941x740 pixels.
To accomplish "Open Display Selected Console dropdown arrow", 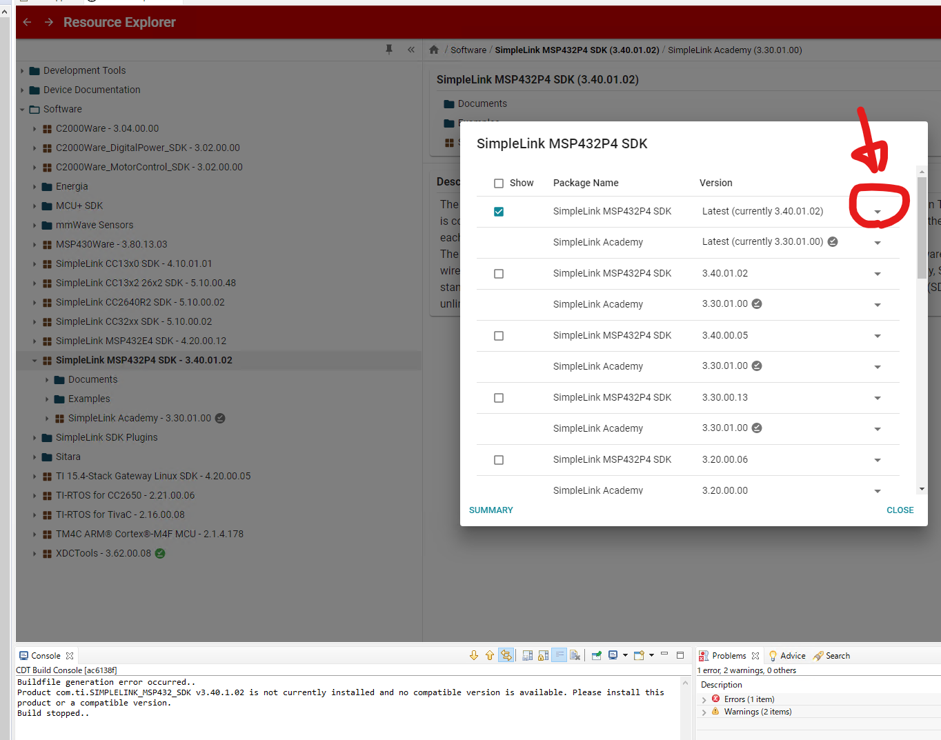I will click(x=625, y=655).
